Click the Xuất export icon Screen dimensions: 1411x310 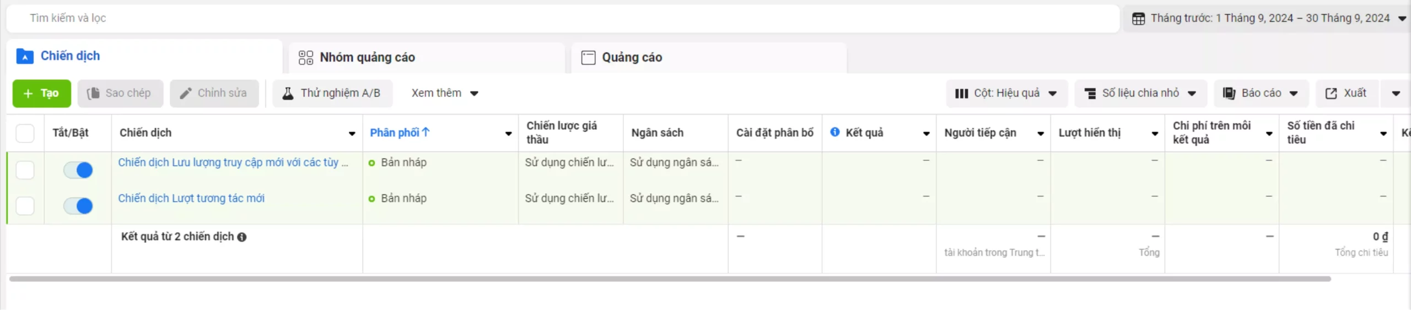[1331, 94]
